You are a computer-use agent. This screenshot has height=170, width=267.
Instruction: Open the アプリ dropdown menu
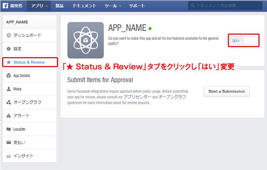pyautogui.click(x=39, y=6)
